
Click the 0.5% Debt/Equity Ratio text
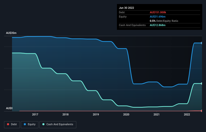pos(164,21)
